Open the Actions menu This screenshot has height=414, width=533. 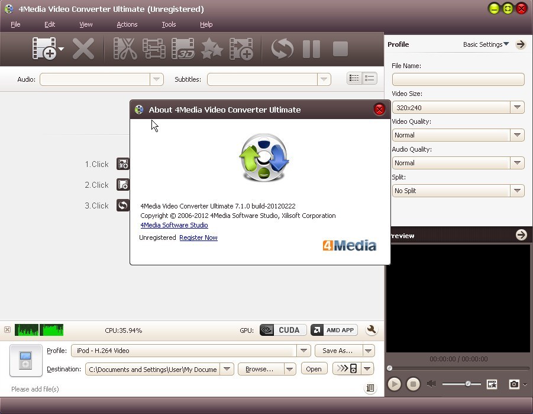(x=127, y=24)
